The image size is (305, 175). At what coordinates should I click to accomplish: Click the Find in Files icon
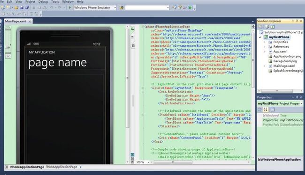[x=122, y=7]
